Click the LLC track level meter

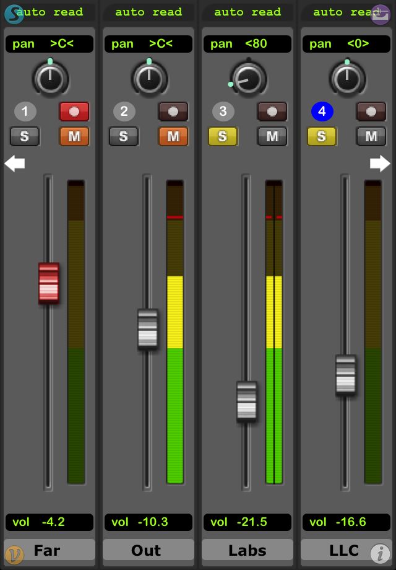[373, 332]
